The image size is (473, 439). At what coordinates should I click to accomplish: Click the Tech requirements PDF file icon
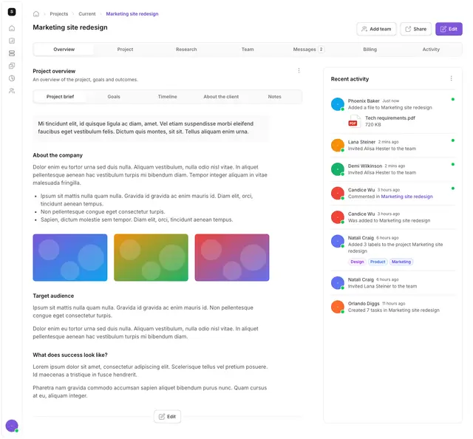coord(354,121)
